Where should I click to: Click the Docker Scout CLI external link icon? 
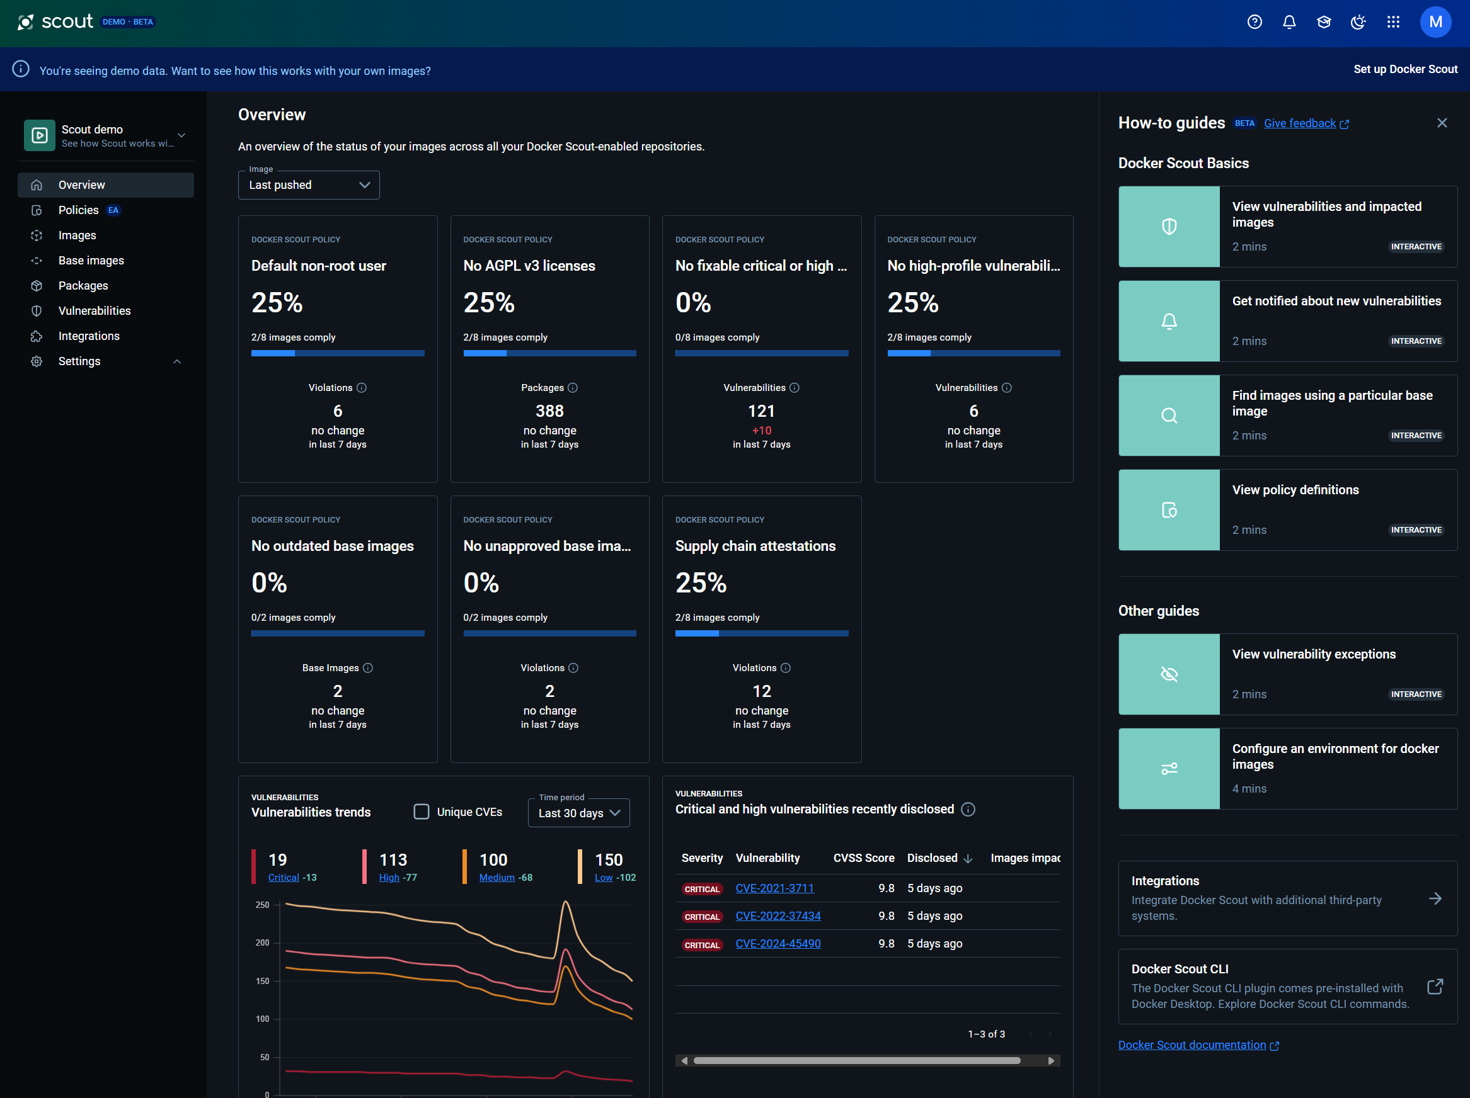coord(1435,987)
